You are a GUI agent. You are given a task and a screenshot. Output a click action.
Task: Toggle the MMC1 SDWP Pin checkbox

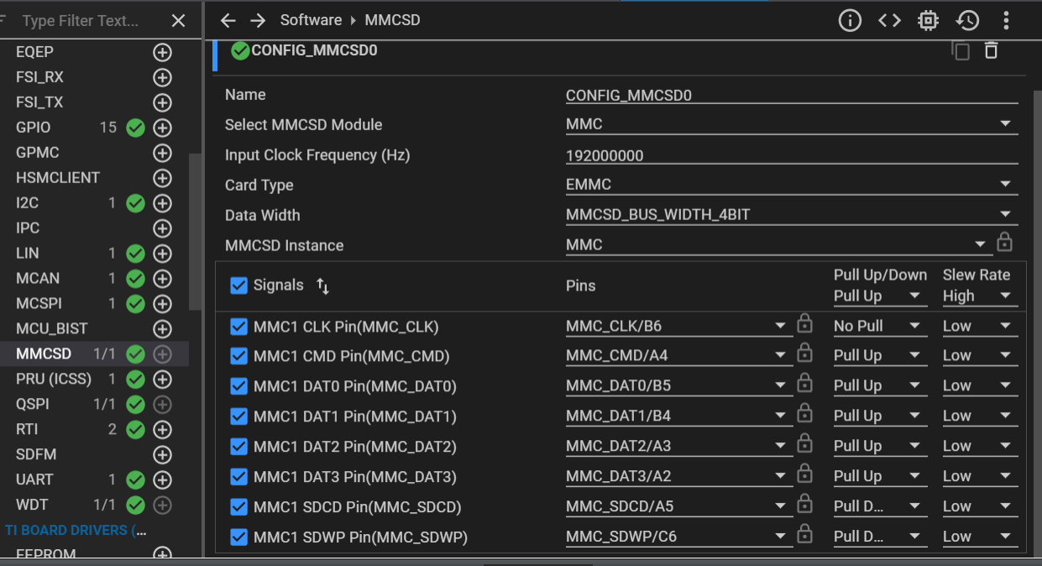[x=239, y=537]
